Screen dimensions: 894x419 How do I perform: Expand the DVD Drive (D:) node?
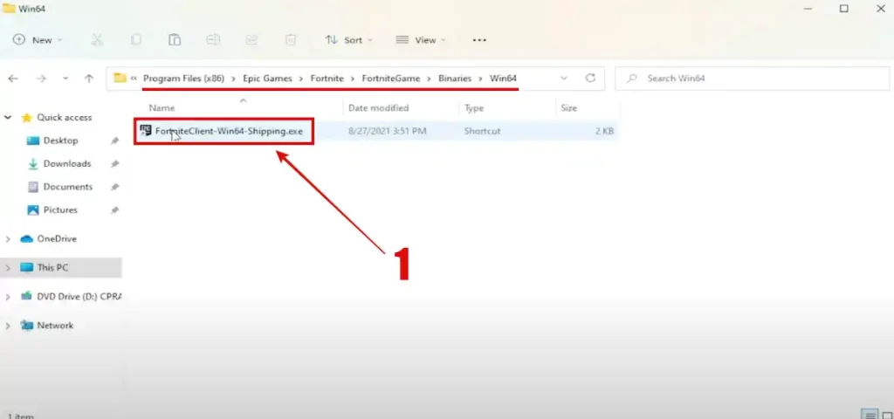pyautogui.click(x=8, y=297)
